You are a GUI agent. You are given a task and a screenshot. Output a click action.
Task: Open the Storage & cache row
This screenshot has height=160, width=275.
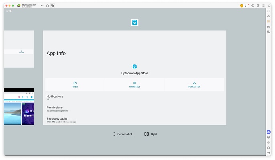[x=135, y=120]
